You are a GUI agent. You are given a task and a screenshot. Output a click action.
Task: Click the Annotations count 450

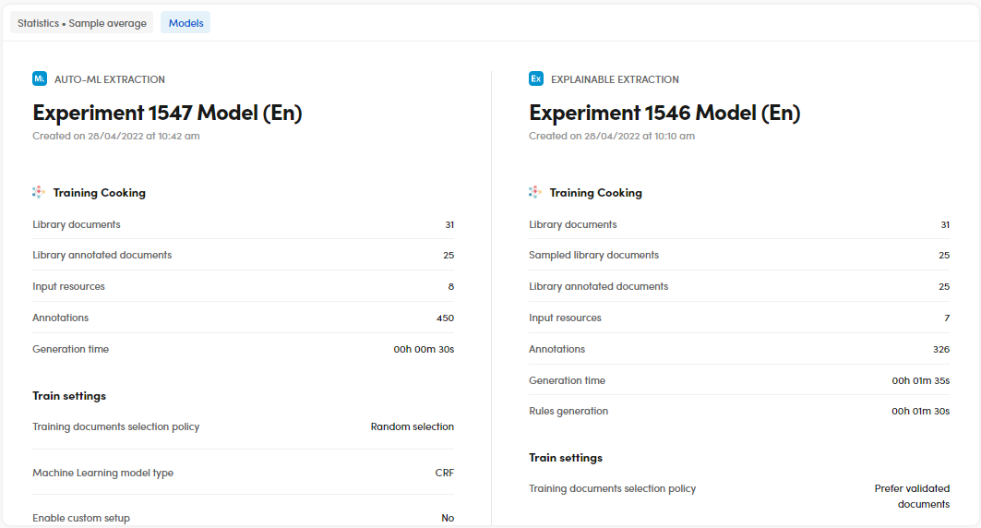pyautogui.click(x=445, y=318)
